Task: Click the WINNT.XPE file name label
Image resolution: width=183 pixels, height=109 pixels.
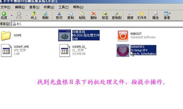Action: (x=21, y=47)
